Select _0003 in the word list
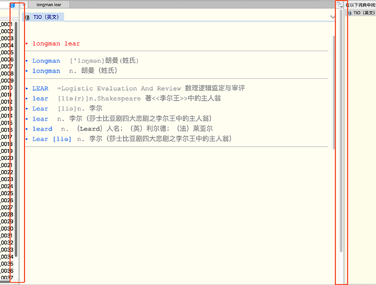 [6, 38]
